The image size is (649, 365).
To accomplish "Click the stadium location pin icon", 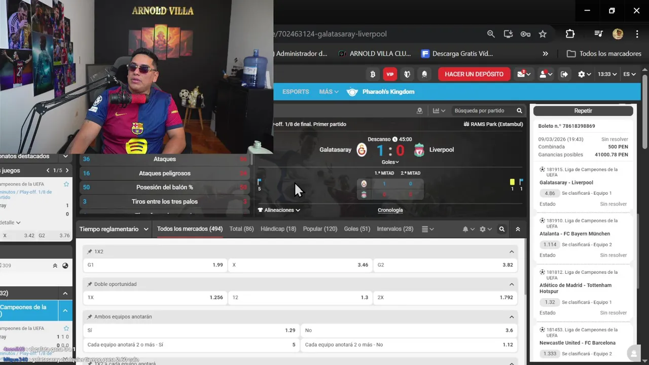I will [x=419, y=111].
